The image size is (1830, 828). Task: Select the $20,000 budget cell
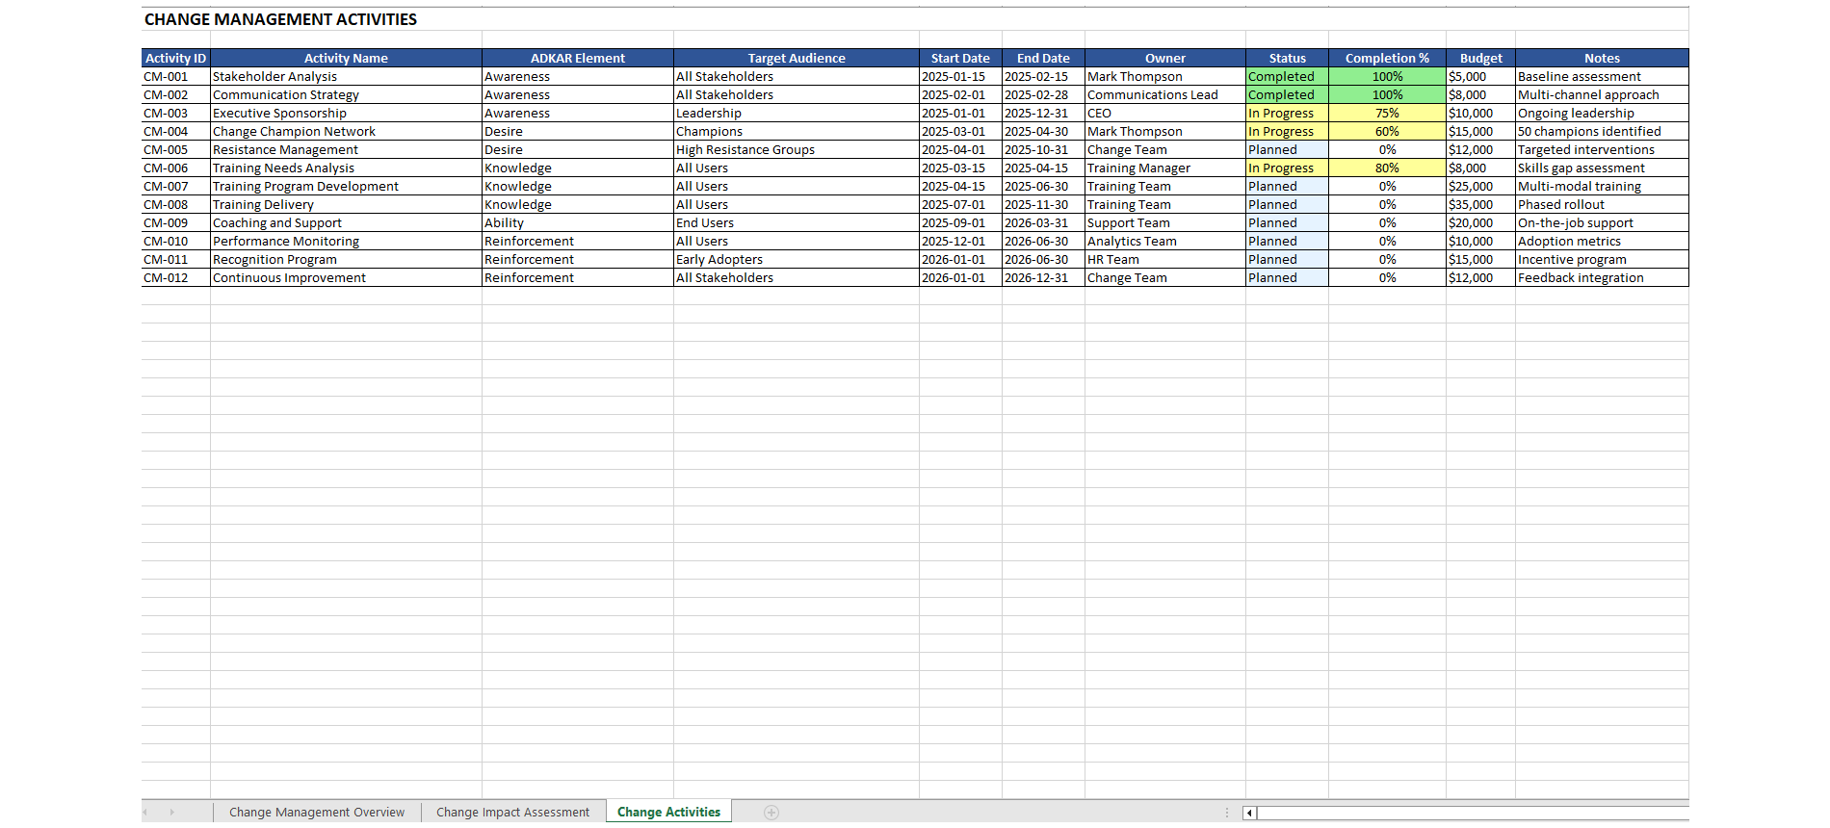click(1480, 223)
